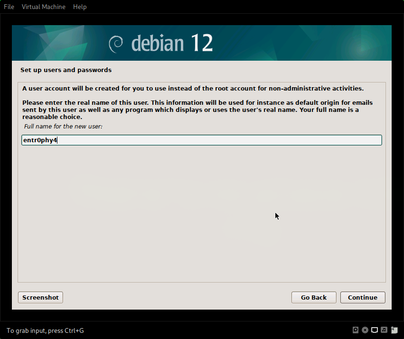Click the display status icon

375,330
